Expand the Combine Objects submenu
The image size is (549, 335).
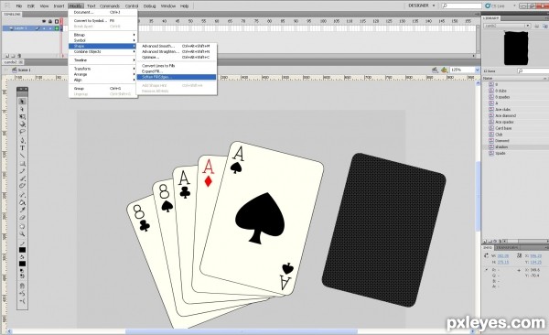pos(103,51)
